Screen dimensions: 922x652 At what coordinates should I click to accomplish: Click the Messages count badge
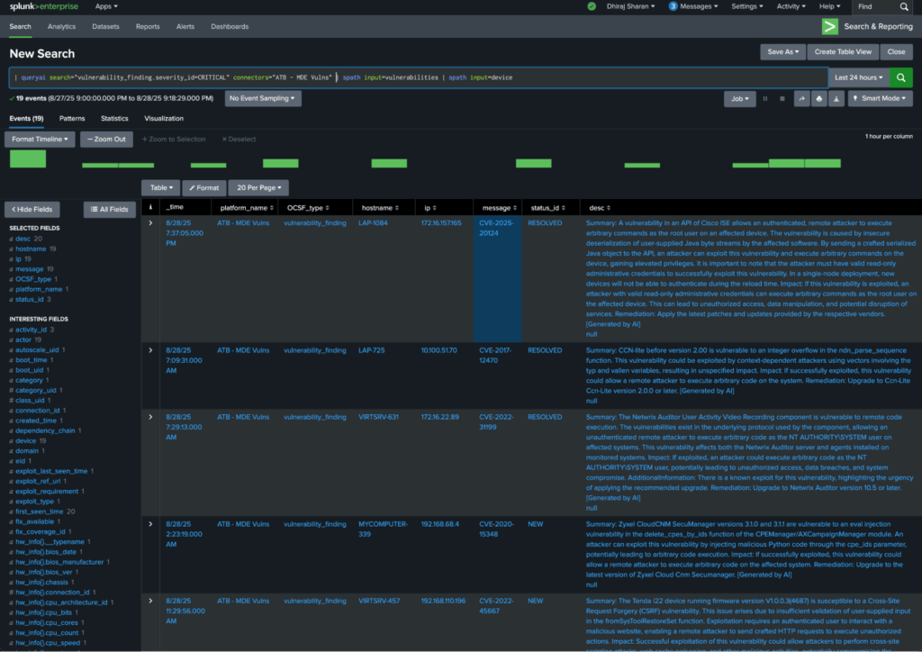click(x=673, y=6)
